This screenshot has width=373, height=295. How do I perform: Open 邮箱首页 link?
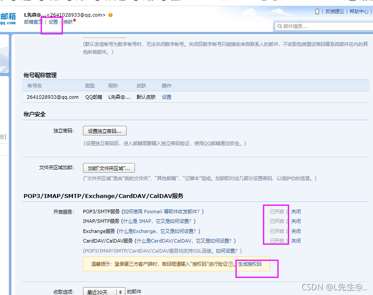33,22
